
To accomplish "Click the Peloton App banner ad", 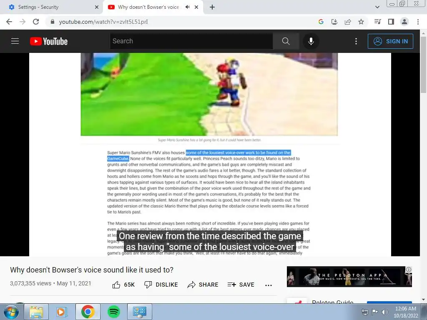I will point(349,277).
